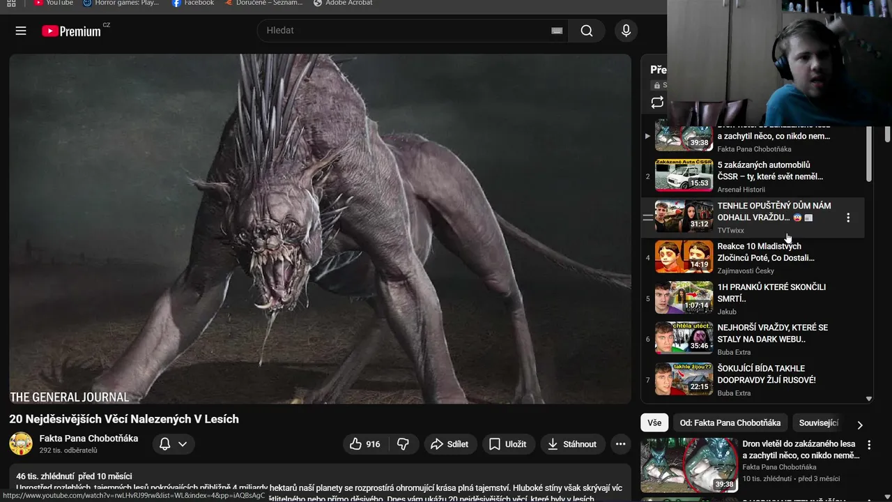
Task: Open Adobe Acrobat bookmark
Action: pyautogui.click(x=343, y=3)
